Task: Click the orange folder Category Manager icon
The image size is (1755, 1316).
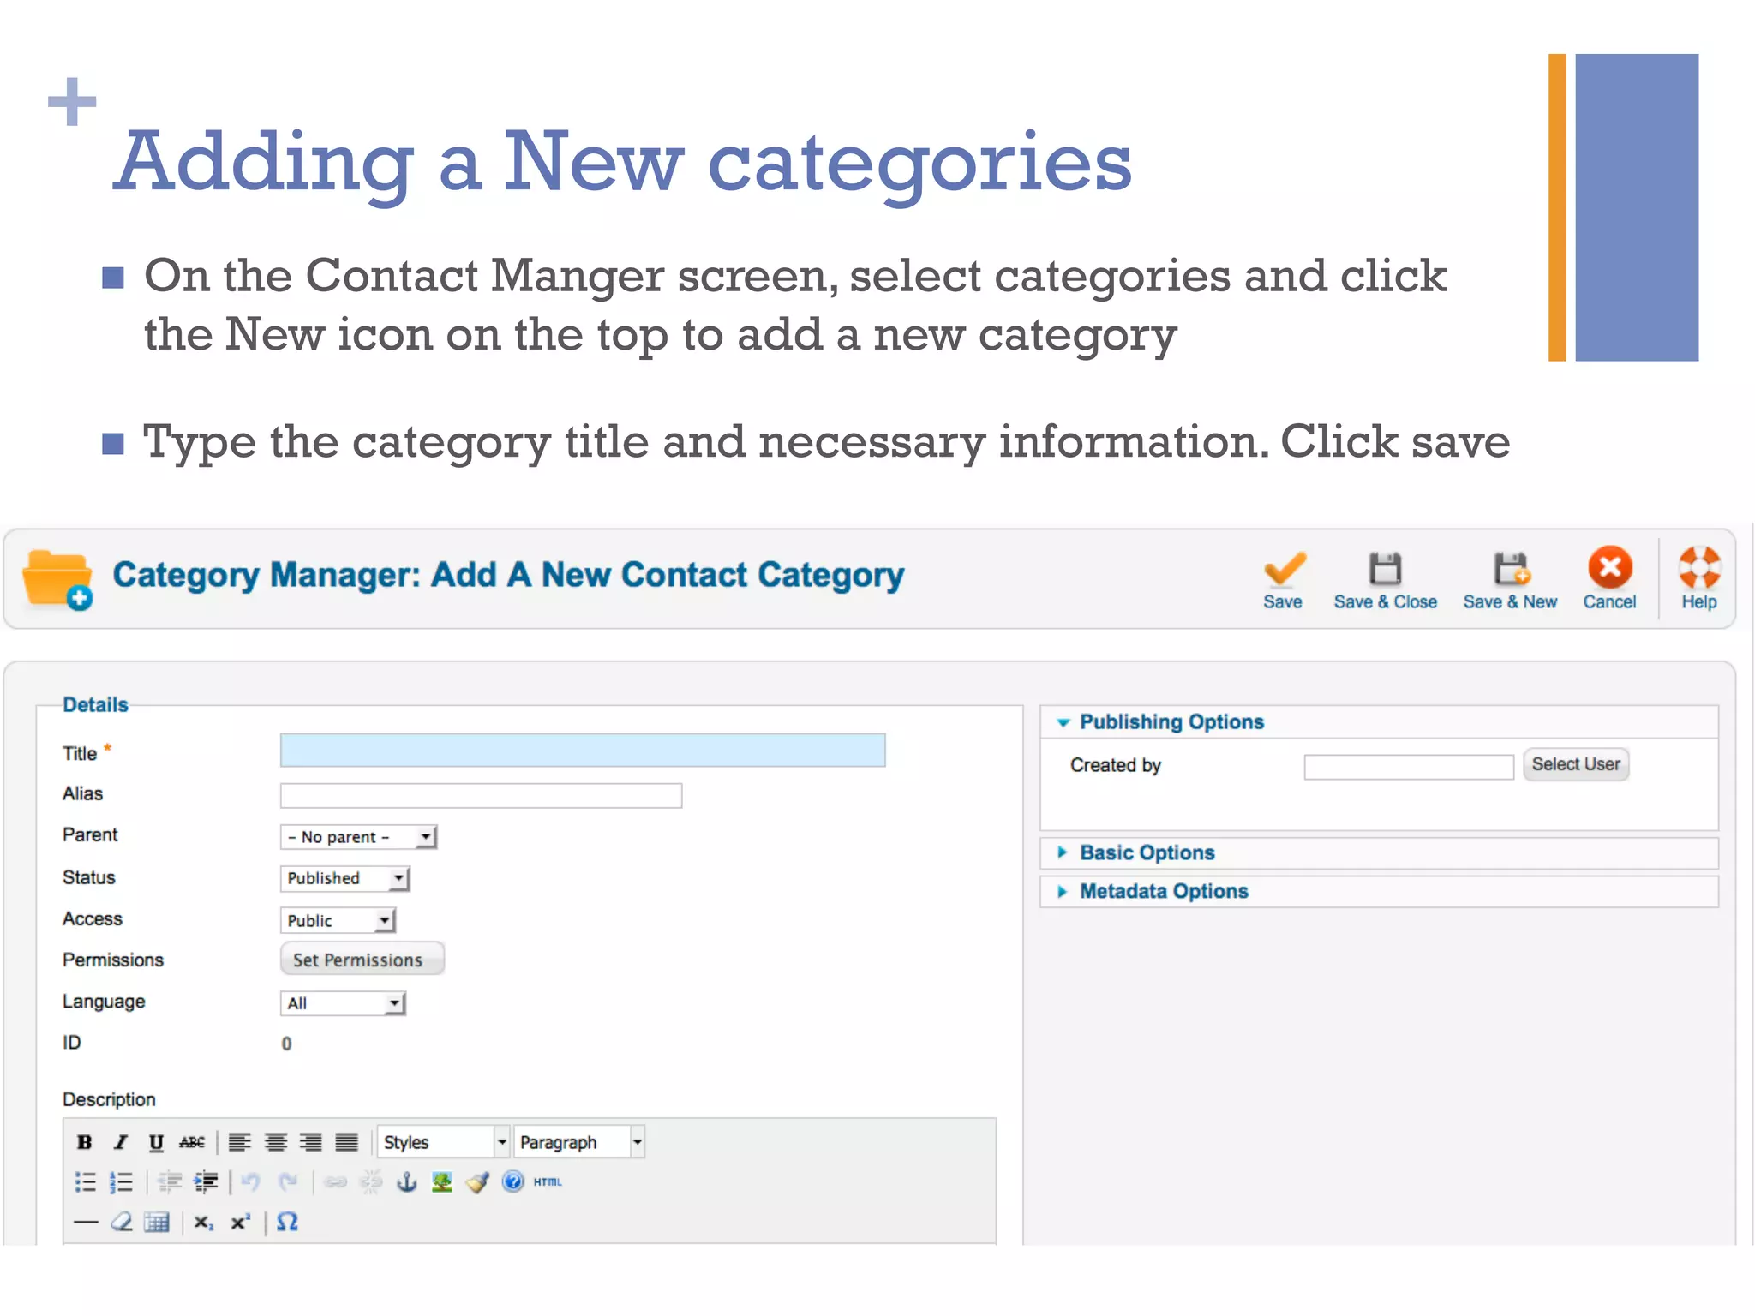Action: pos(57,580)
